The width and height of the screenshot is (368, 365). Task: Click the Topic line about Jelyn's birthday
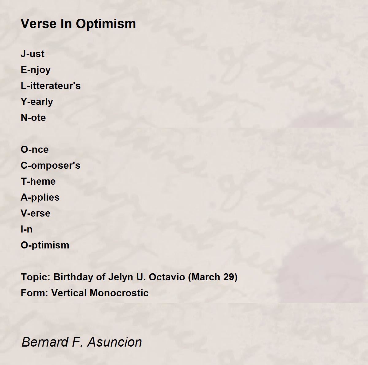tap(129, 277)
